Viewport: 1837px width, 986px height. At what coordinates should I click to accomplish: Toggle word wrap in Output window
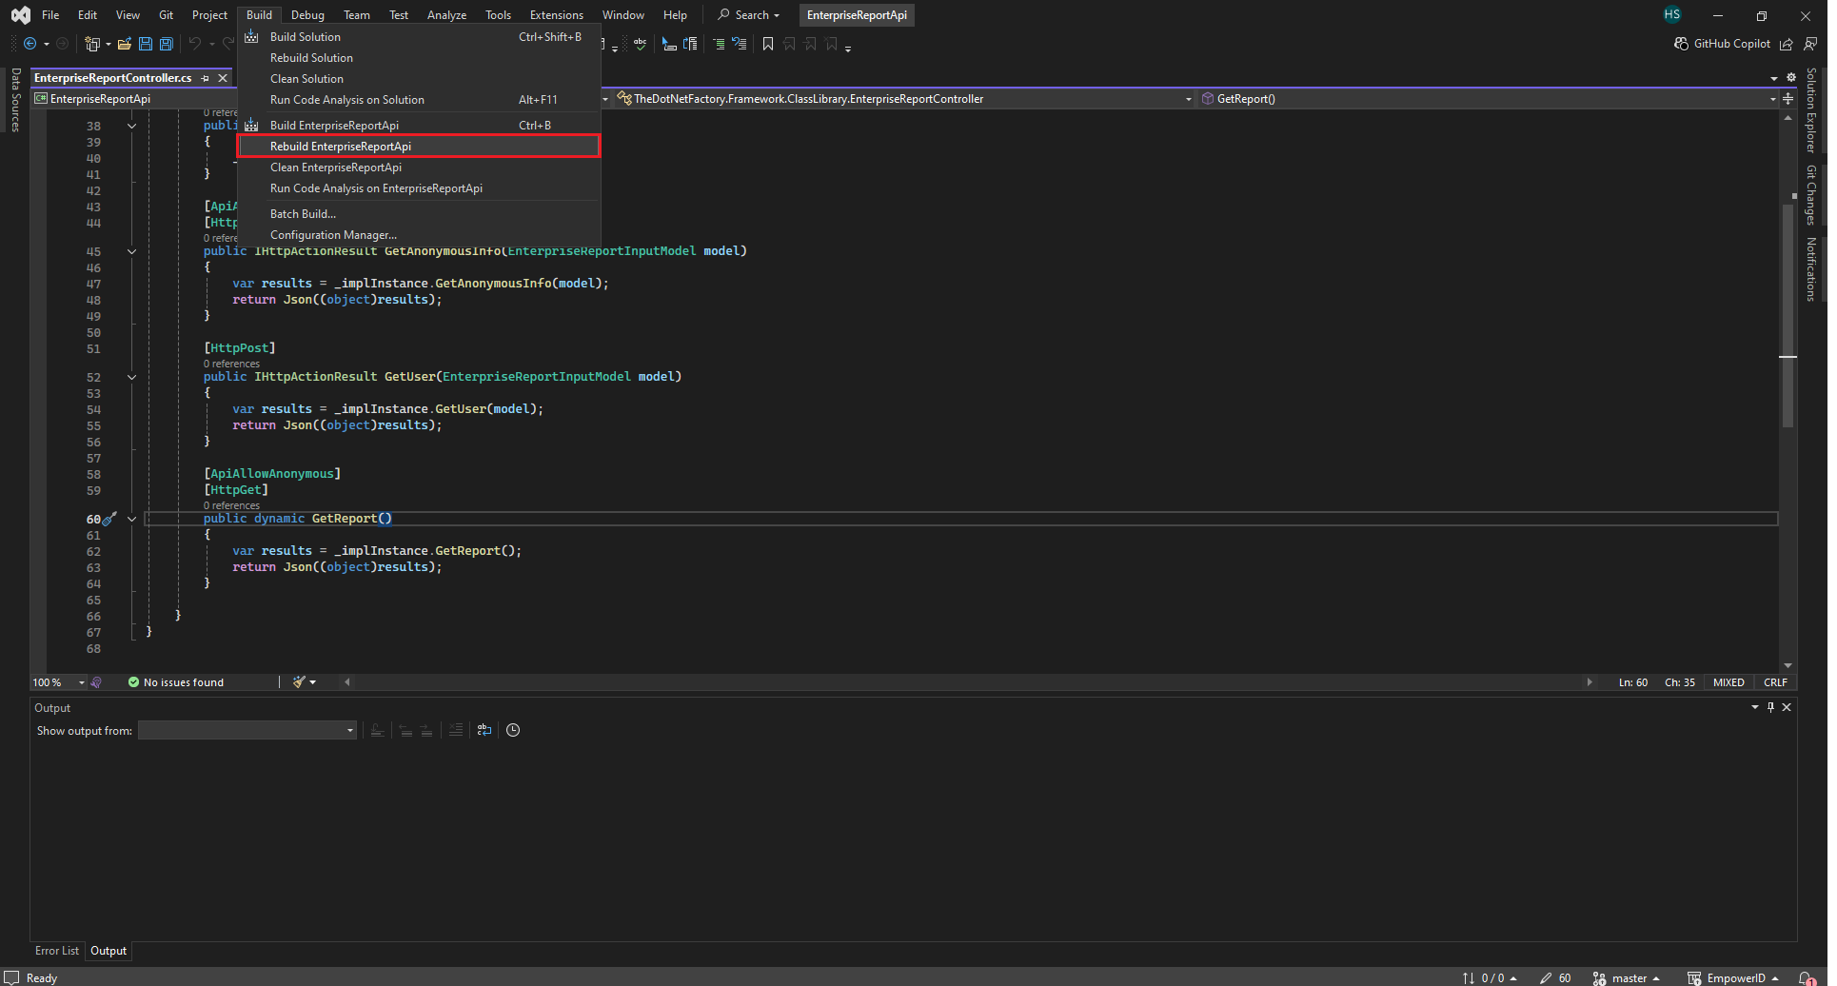[484, 730]
